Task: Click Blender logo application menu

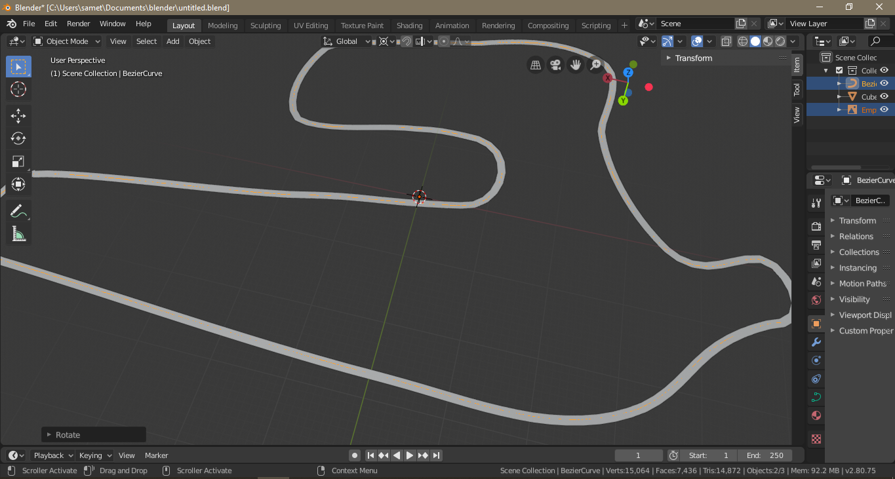Action: [x=12, y=24]
